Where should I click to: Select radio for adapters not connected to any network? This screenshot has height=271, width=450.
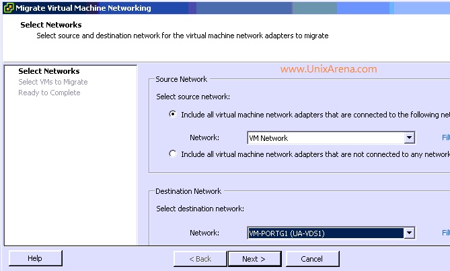tap(172, 154)
